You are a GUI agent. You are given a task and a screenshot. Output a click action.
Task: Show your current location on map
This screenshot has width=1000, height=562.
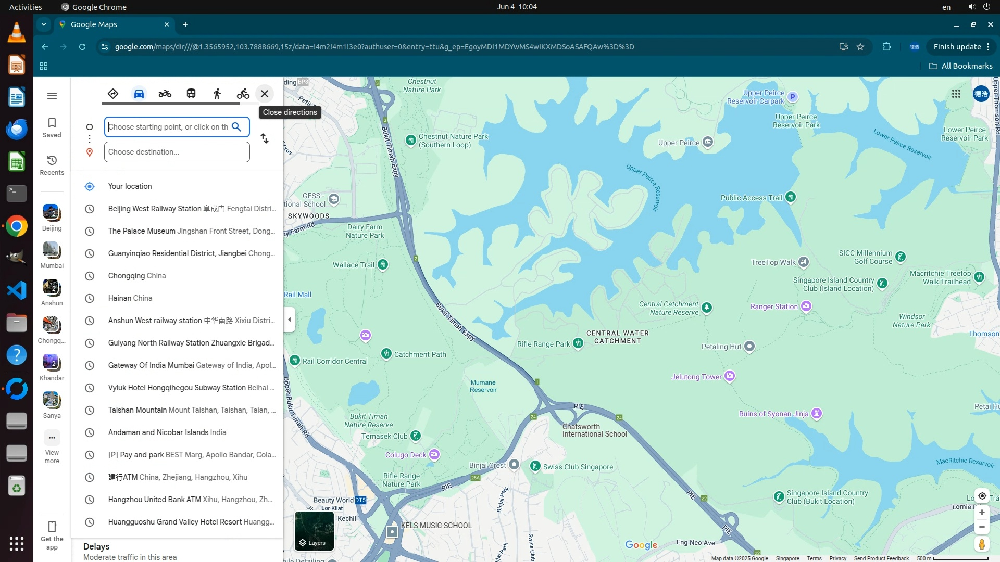point(982,496)
